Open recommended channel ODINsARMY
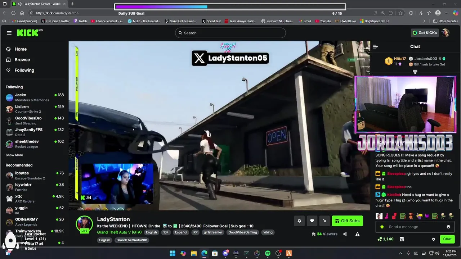461x259 pixels. (35, 222)
